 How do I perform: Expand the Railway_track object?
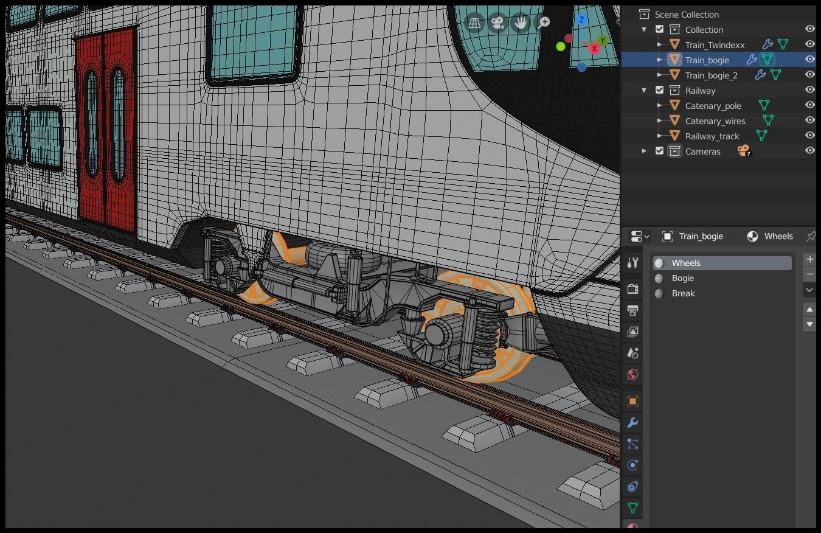coord(659,136)
